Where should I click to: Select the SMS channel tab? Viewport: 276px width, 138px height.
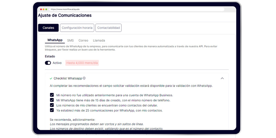point(70,40)
